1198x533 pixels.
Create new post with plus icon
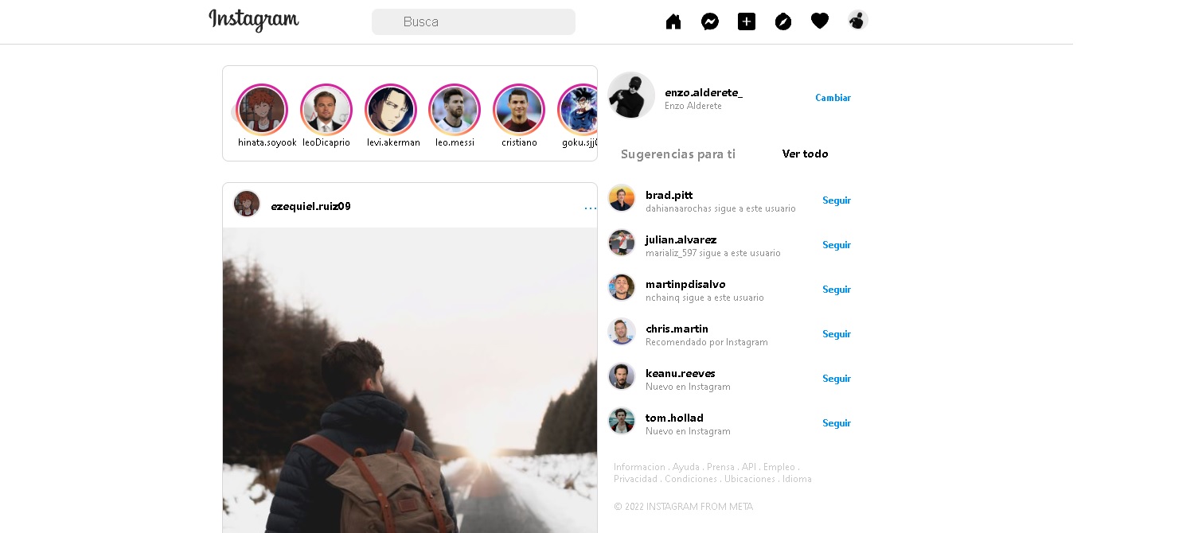point(747,21)
